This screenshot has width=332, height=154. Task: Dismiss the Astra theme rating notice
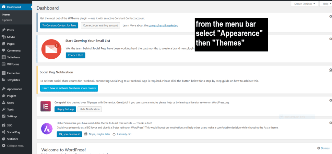coord(330,123)
